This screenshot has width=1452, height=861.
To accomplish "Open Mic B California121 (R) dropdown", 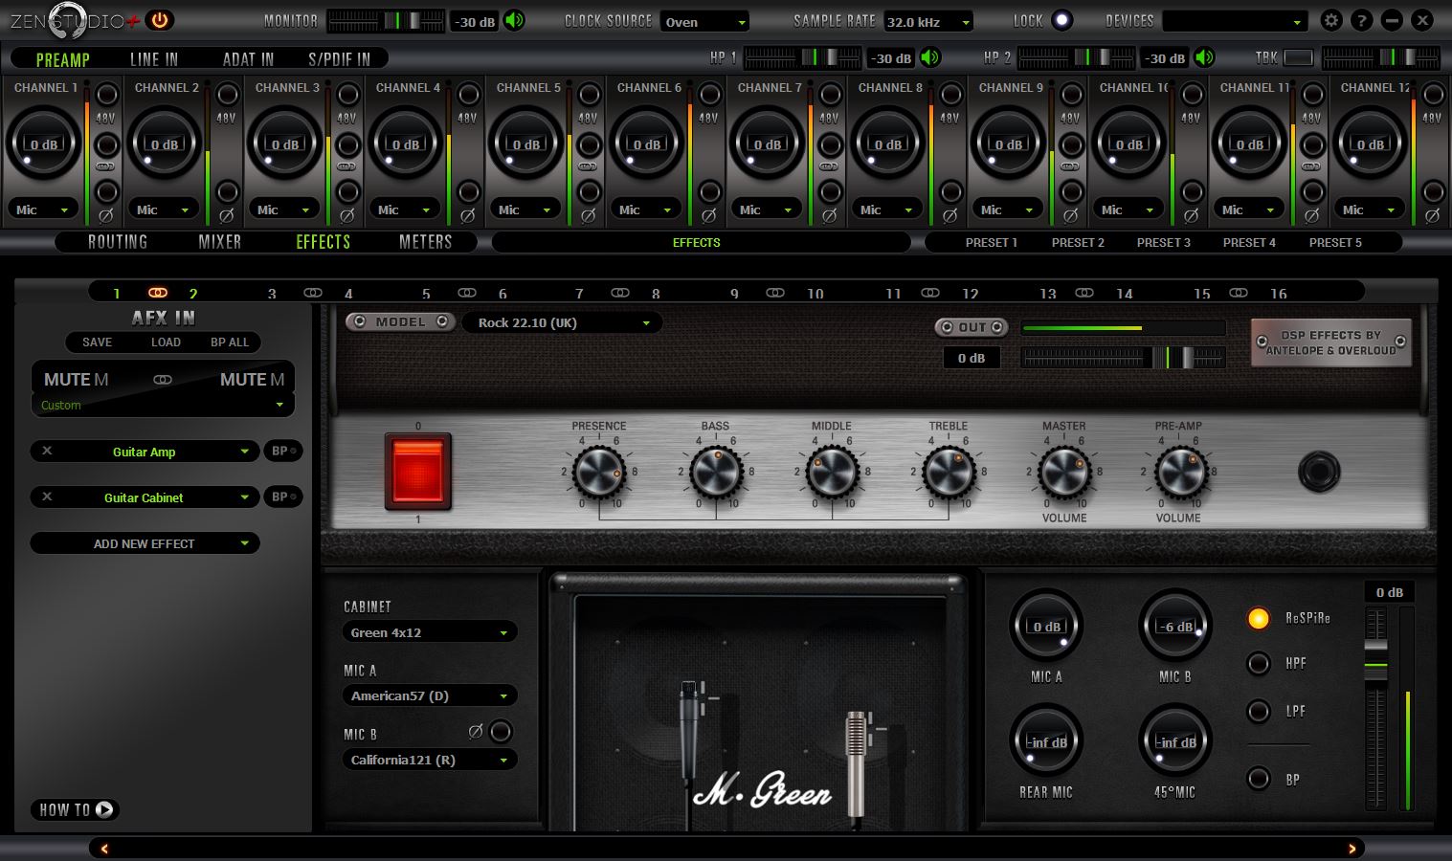I will pos(429,760).
